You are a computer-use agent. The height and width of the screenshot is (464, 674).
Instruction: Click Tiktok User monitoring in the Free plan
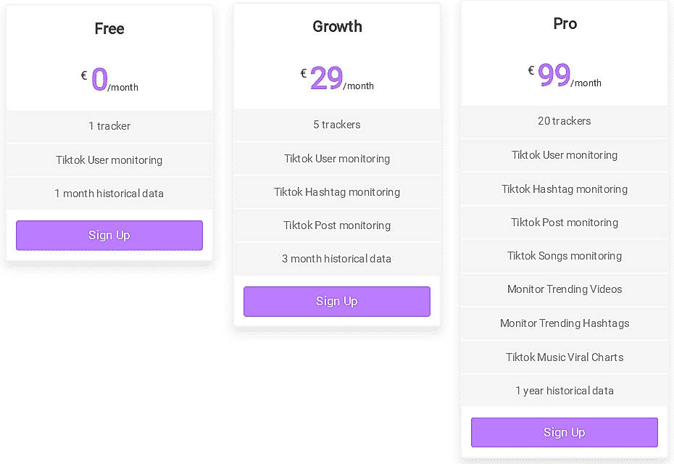109,160
